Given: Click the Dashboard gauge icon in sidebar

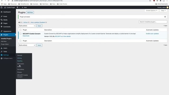Looking at the screenshot, I should [2, 12].
